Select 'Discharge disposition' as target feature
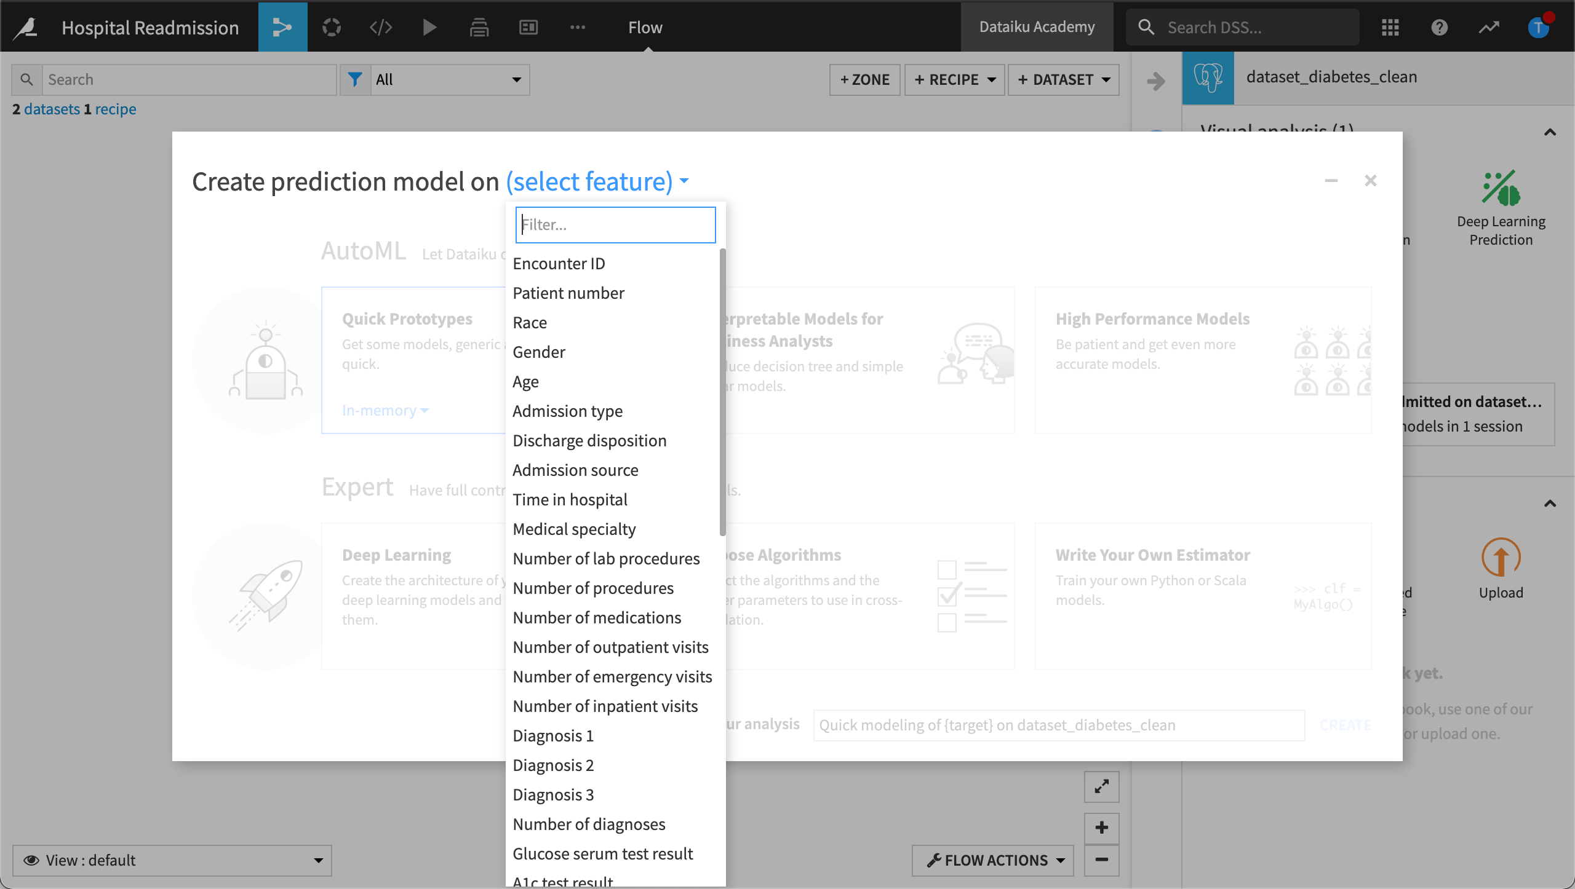 (589, 440)
